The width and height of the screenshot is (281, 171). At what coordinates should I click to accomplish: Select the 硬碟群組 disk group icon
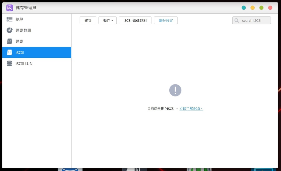pyautogui.click(x=10, y=30)
